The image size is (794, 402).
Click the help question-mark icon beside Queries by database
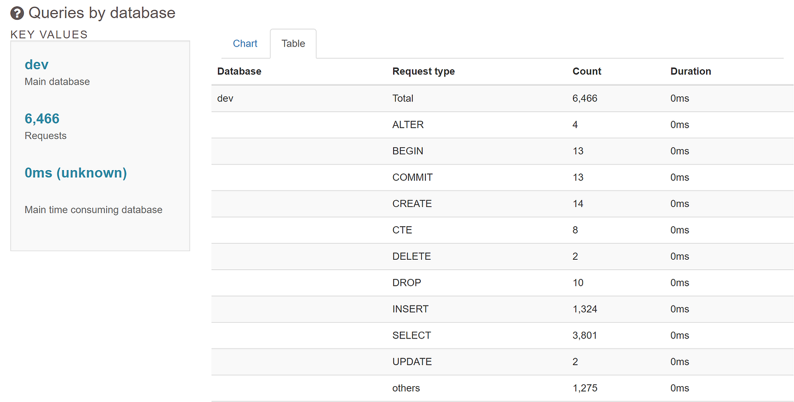tap(17, 13)
